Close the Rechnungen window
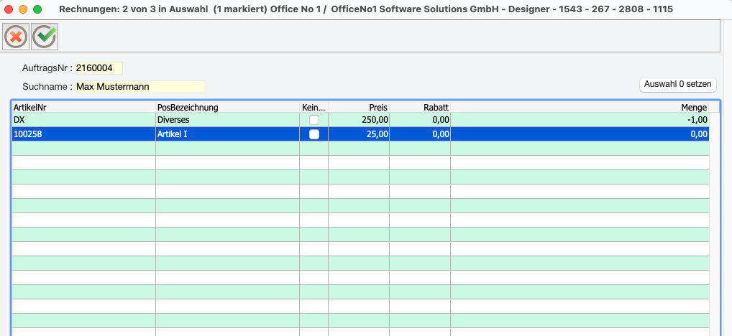This screenshot has height=336, width=732. (9, 10)
